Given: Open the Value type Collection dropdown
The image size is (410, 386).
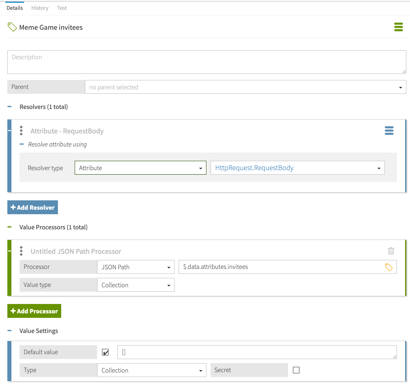Looking at the screenshot, I should tap(135, 285).
